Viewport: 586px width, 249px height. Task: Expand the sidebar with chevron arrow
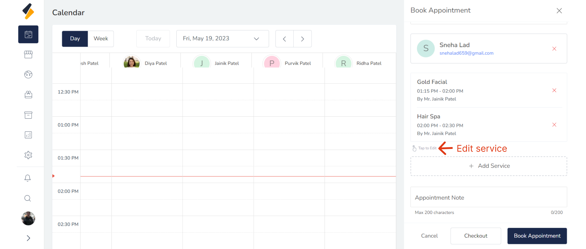[x=28, y=238]
